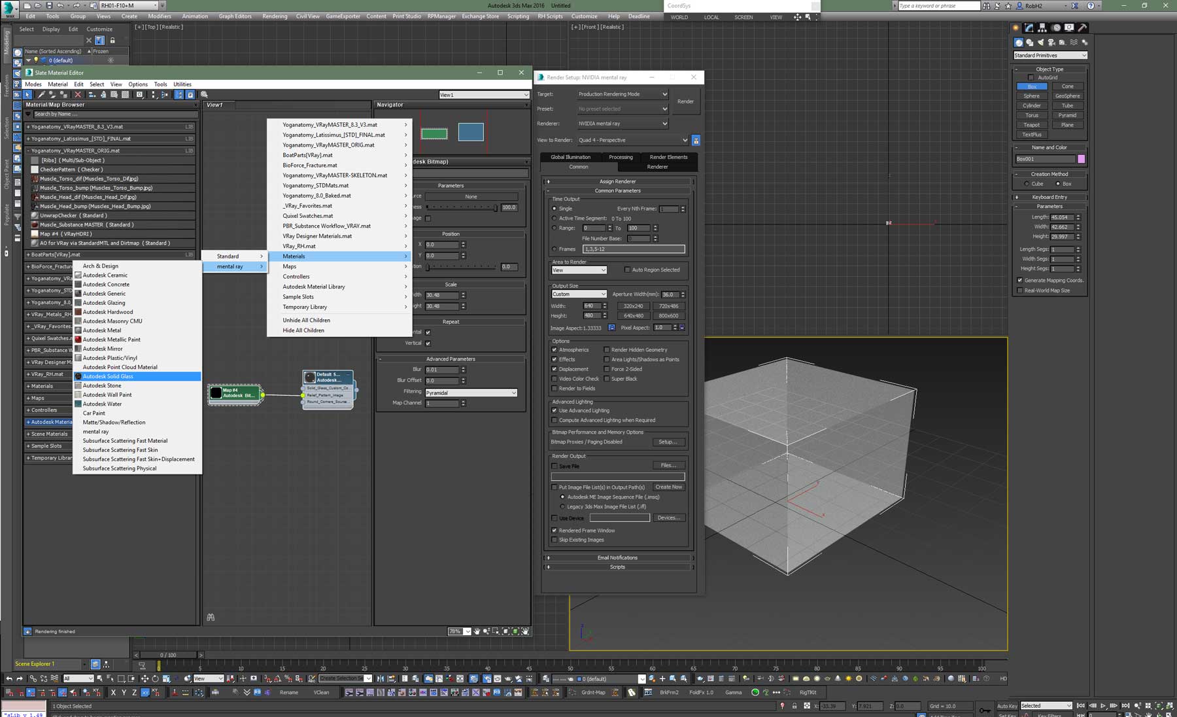1177x717 pixels.
Task: Enable the Save File checkbox
Action: point(555,466)
